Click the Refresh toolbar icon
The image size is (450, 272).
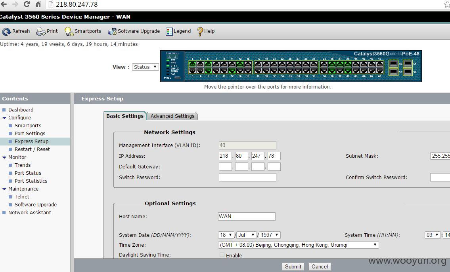[x=6, y=31]
